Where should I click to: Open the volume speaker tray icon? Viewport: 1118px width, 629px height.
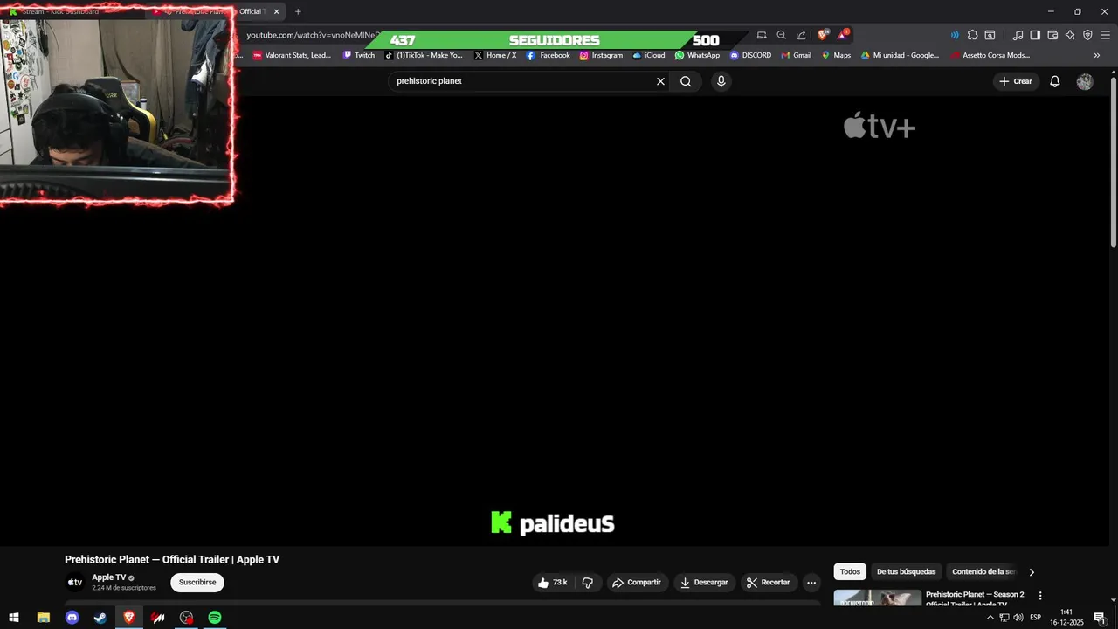coord(1018,618)
